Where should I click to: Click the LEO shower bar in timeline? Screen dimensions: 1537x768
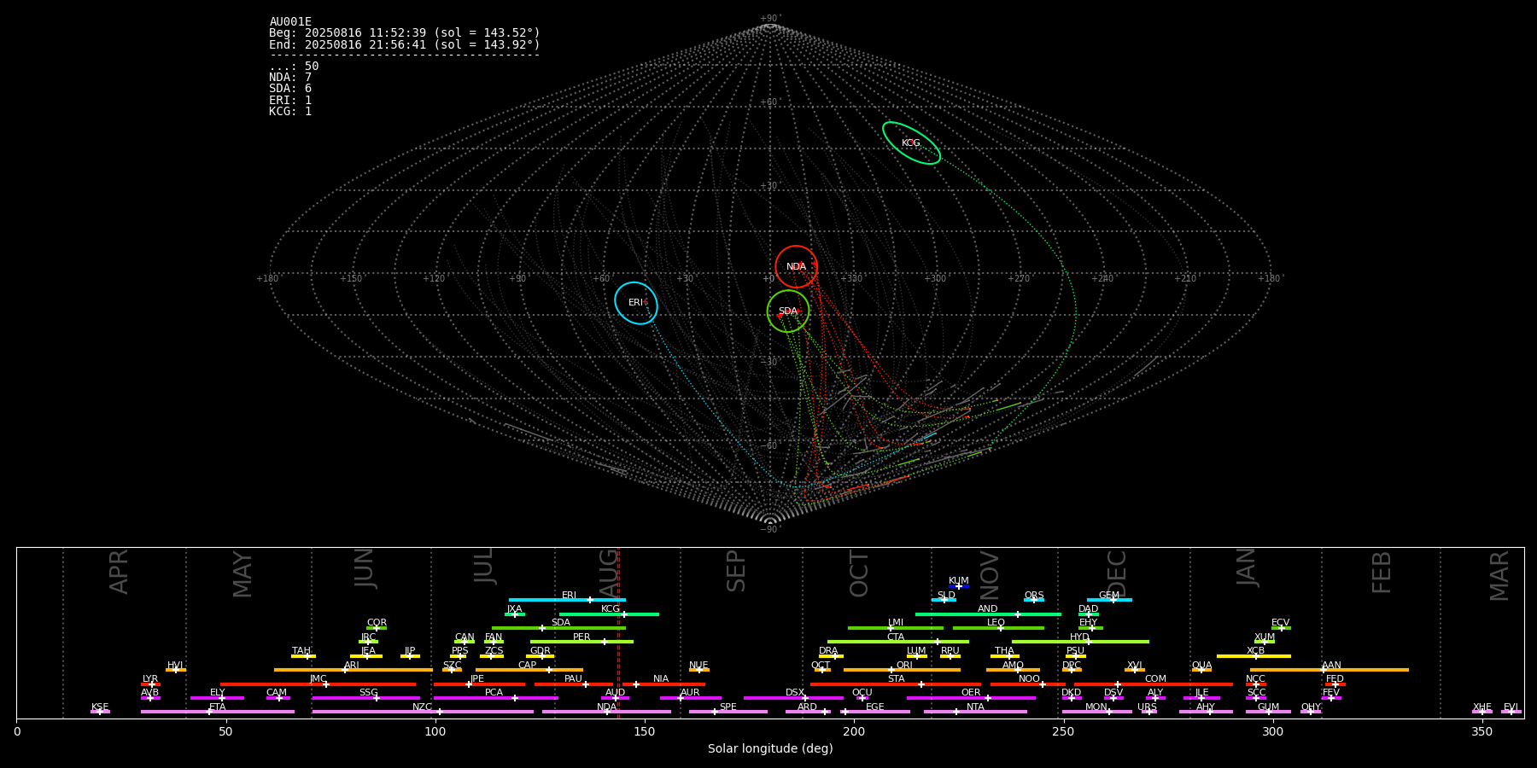point(998,628)
